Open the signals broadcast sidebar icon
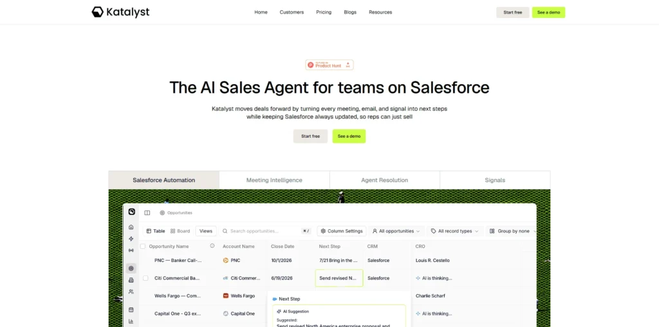 pos(131,250)
